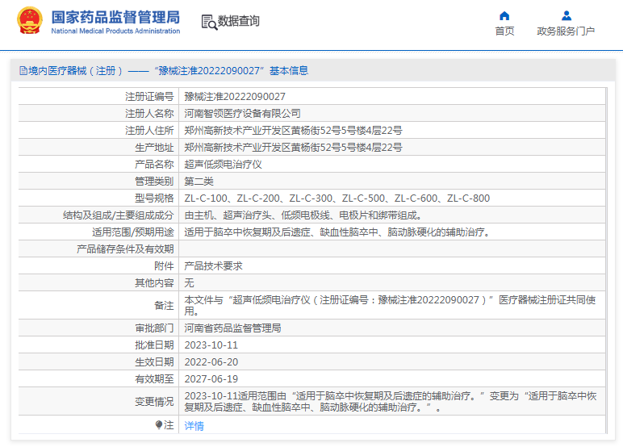Click the 型号规格 label
The width and height of the screenshot is (623, 447).
pos(154,198)
